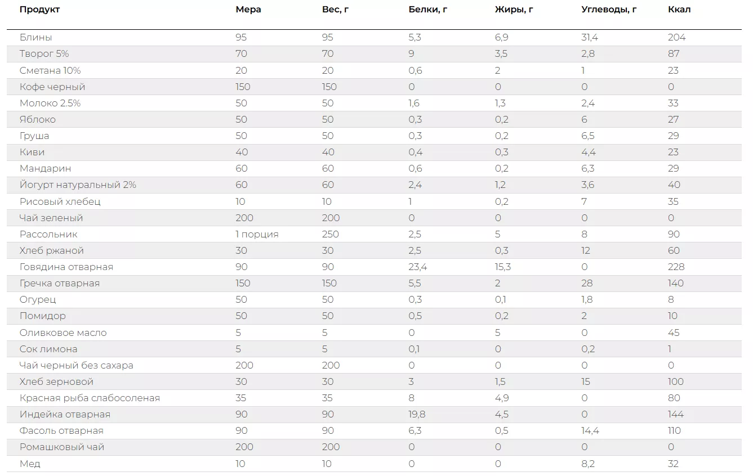The width and height of the screenshot is (753, 476).
Task: Click the 'Ккал' column header
Action: (679, 10)
